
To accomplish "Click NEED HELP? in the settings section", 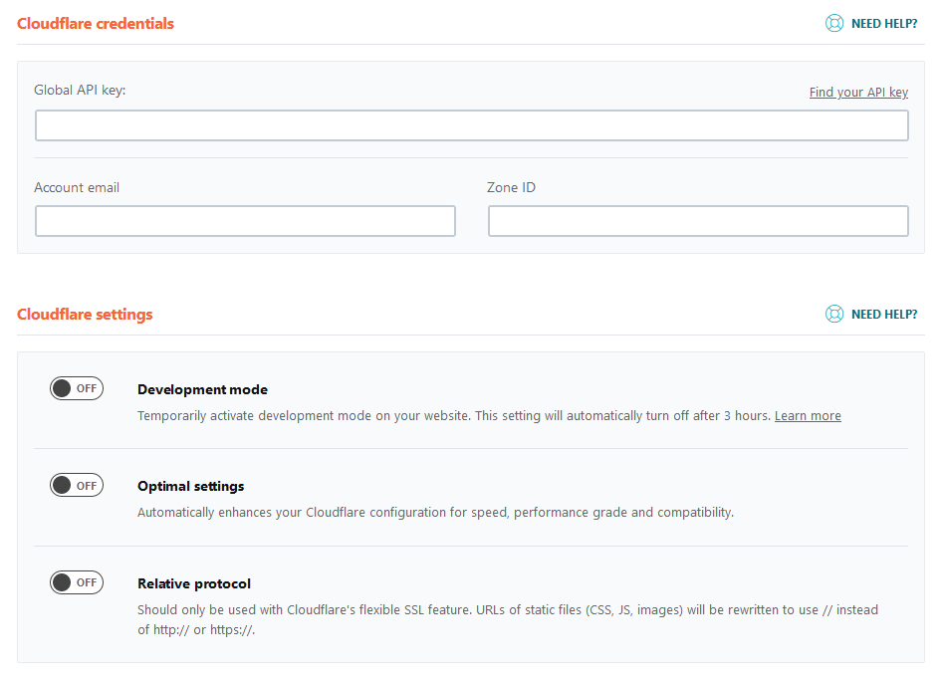I will coord(885,314).
